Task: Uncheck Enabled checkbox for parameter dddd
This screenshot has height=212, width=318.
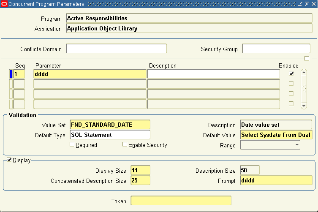Action: coord(291,73)
